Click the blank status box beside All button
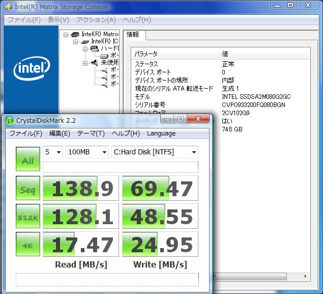The width and height of the screenshot is (323, 294). (121, 167)
